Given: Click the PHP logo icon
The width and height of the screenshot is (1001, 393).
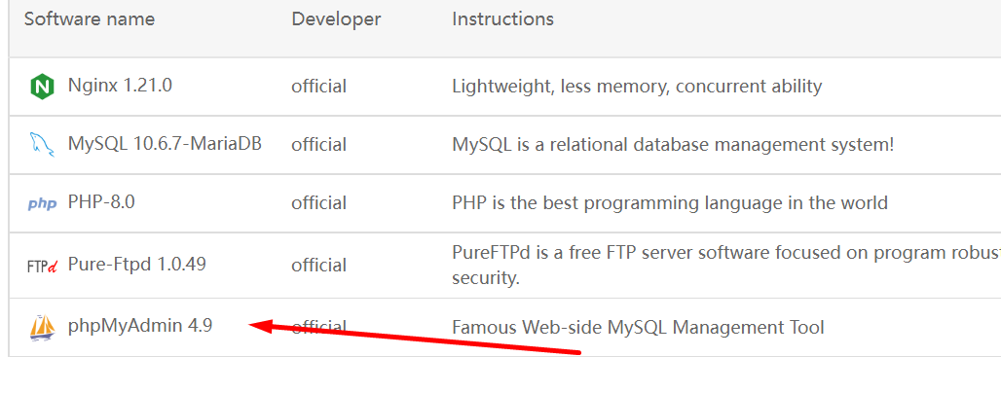Looking at the screenshot, I should [x=42, y=203].
